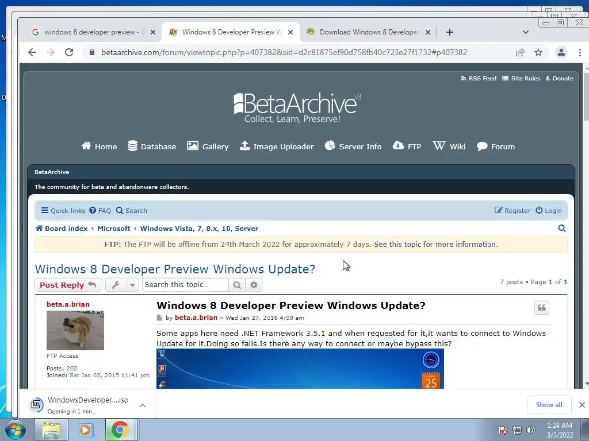The image size is (589, 441).
Task: Click the BetaArchive logo
Action: (297, 107)
